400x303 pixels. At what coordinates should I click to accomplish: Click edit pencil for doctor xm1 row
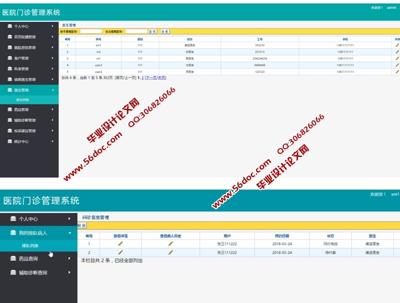(397, 45)
